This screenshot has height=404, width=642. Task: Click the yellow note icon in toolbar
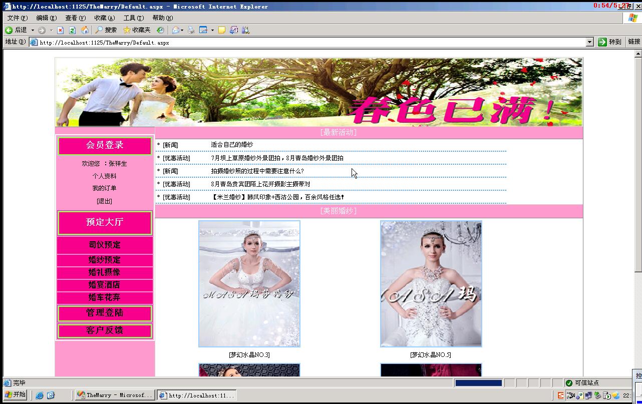pyautogui.click(x=222, y=30)
